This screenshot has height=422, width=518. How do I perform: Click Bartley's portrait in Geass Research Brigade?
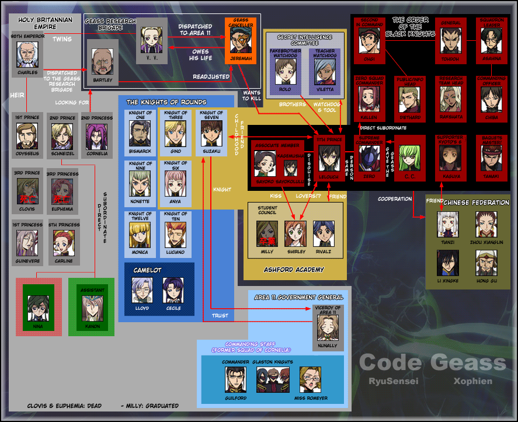(102, 62)
